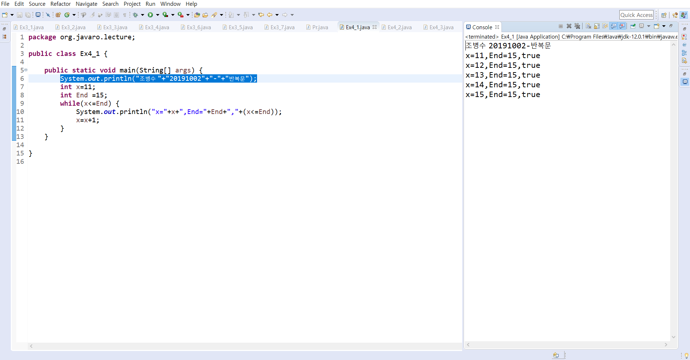Open the Javadoc @ view from sidebar
Viewport: 690px width, 360px height.
(x=684, y=45)
